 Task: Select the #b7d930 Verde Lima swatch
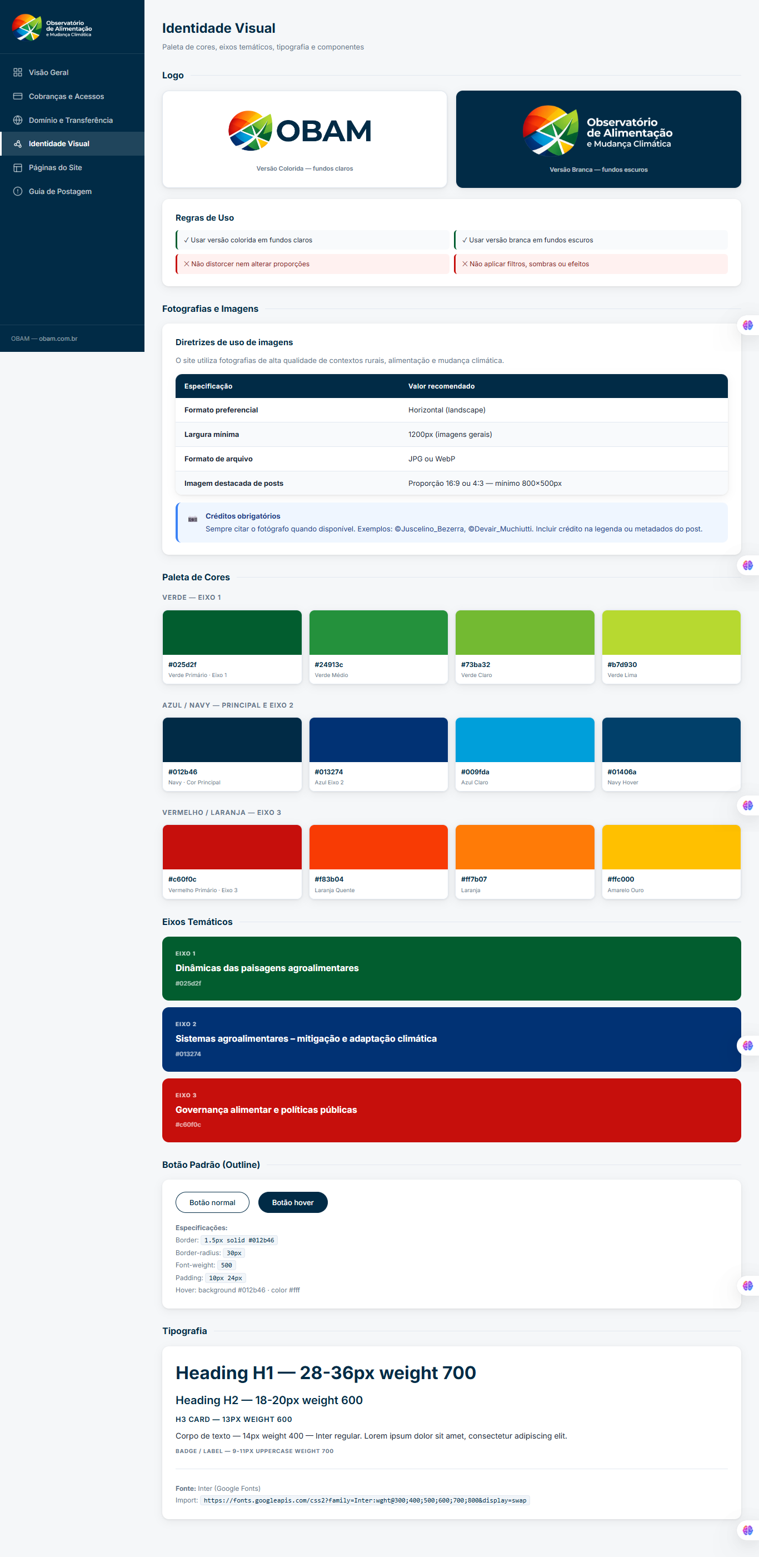[x=671, y=646]
